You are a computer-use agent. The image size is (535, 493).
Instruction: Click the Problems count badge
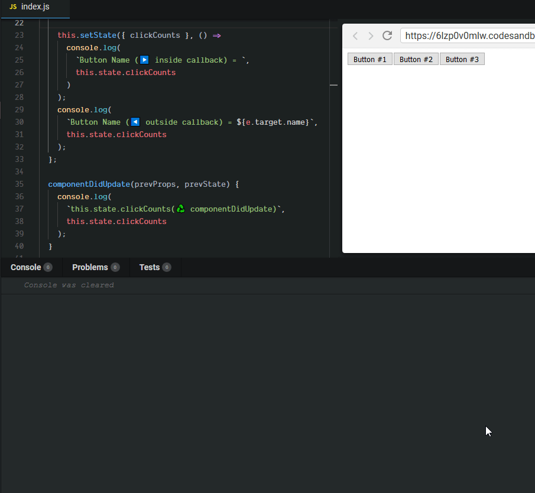115,268
